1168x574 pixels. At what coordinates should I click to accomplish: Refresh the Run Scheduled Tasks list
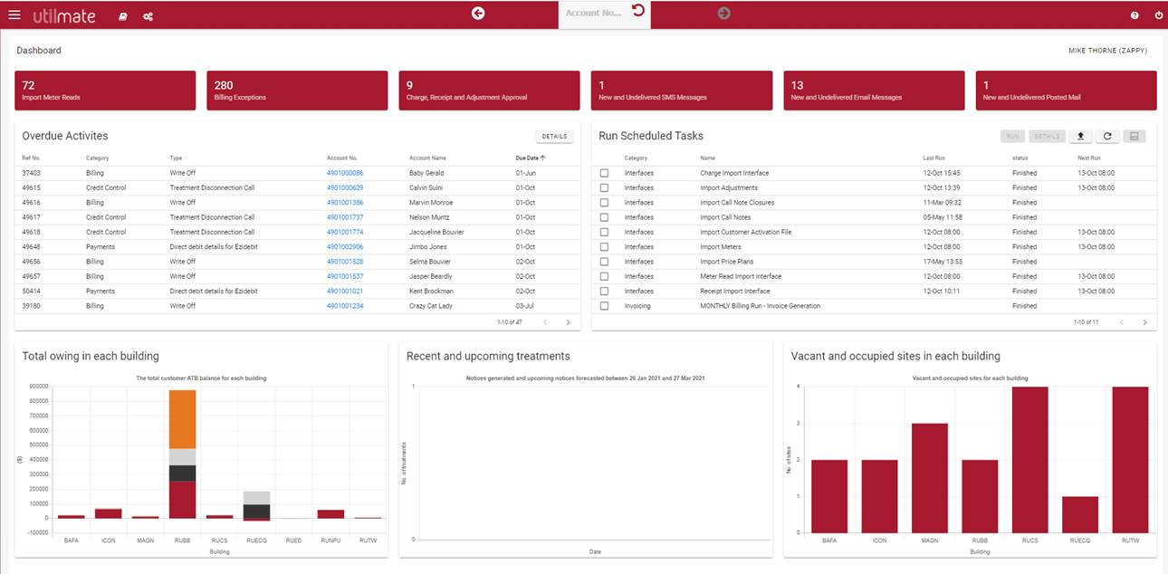(1107, 136)
